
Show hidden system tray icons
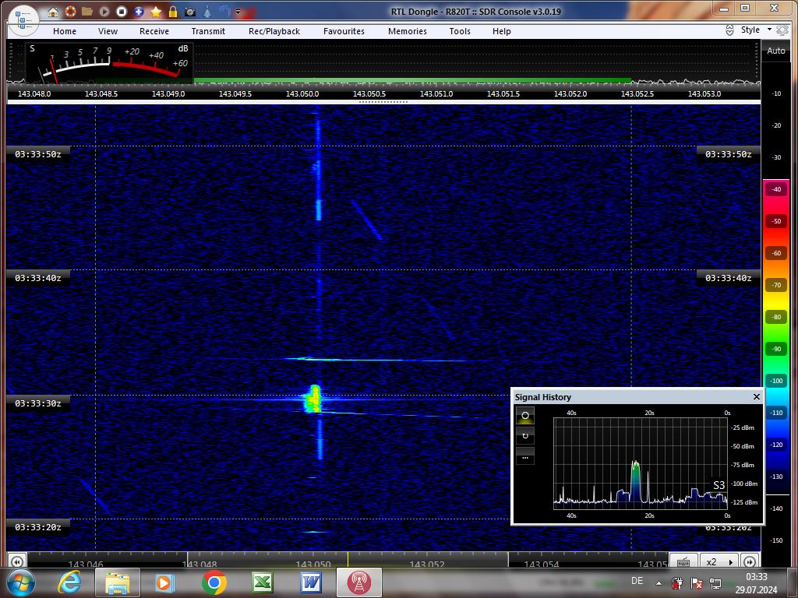[659, 583]
